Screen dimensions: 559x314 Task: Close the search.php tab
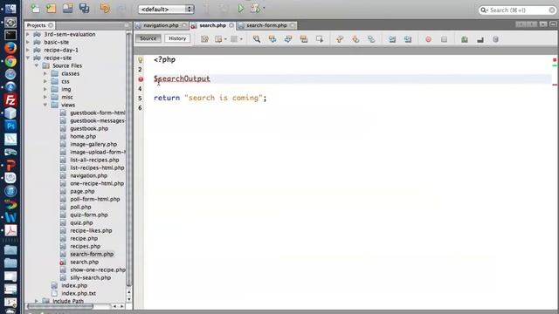[231, 25]
